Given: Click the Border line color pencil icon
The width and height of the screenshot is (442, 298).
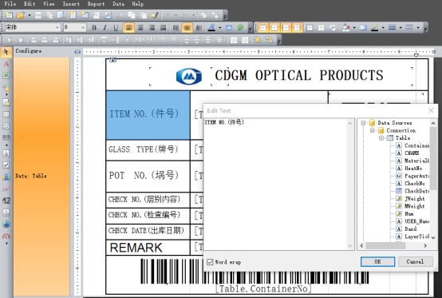Looking at the screenshot, I should point(374,28).
